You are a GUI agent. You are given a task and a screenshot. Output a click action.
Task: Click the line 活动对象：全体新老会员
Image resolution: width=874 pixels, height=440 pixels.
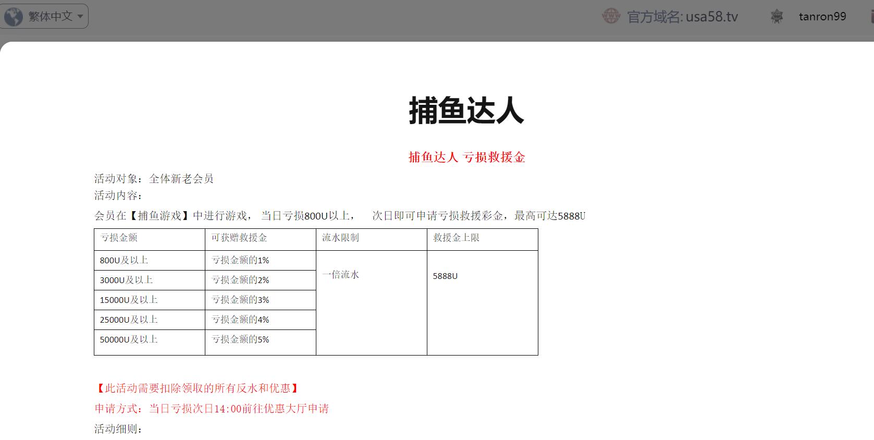coord(154,179)
